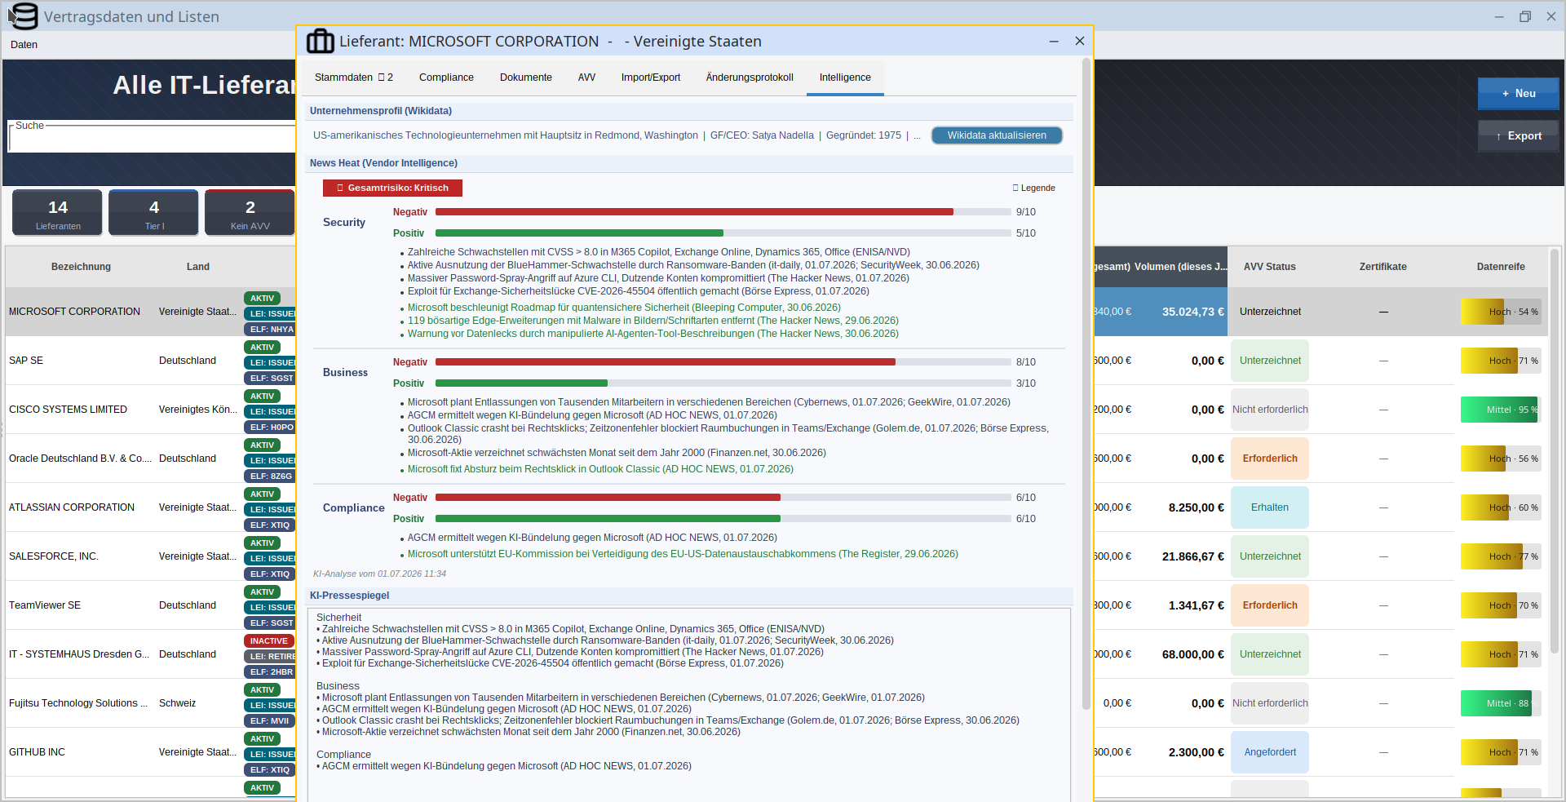Click Business Positiv score bar 3/10
The image size is (1566, 802).
click(723, 383)
